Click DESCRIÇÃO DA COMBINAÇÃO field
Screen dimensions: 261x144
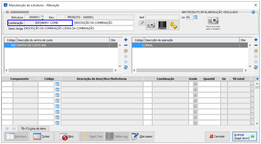(104, 23)
